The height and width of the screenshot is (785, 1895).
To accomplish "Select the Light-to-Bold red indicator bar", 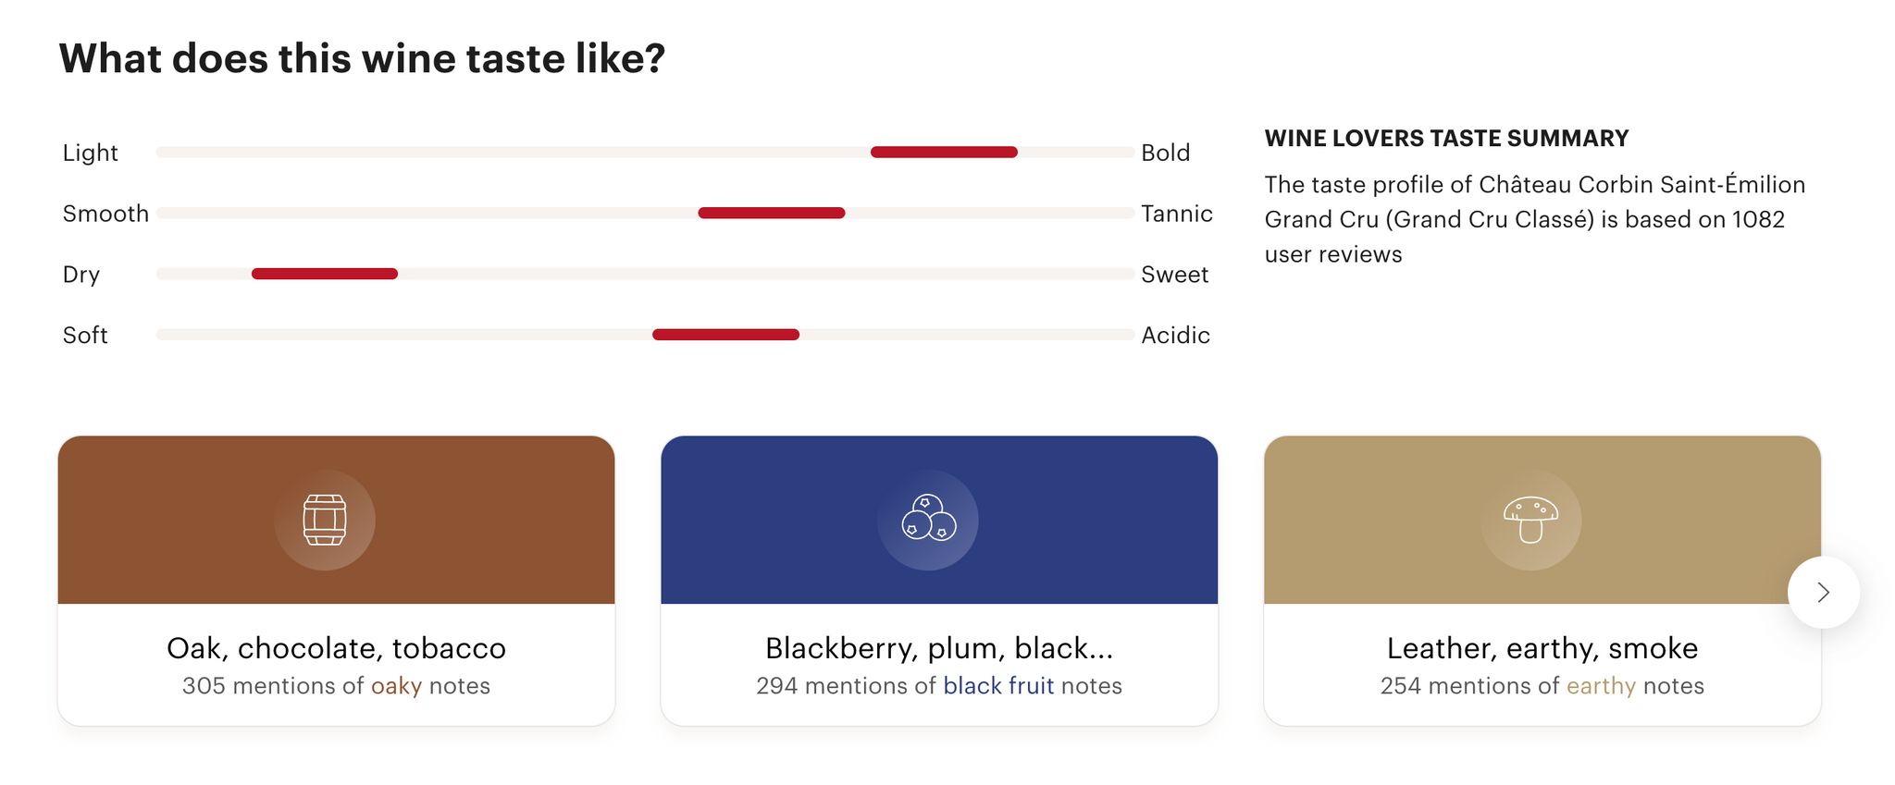I will click(944, 153).
